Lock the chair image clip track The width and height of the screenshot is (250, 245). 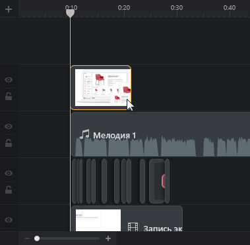[x=9, y=96]
